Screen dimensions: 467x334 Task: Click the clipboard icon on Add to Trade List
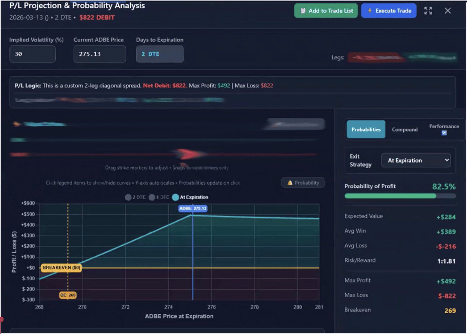coord(303,11)
